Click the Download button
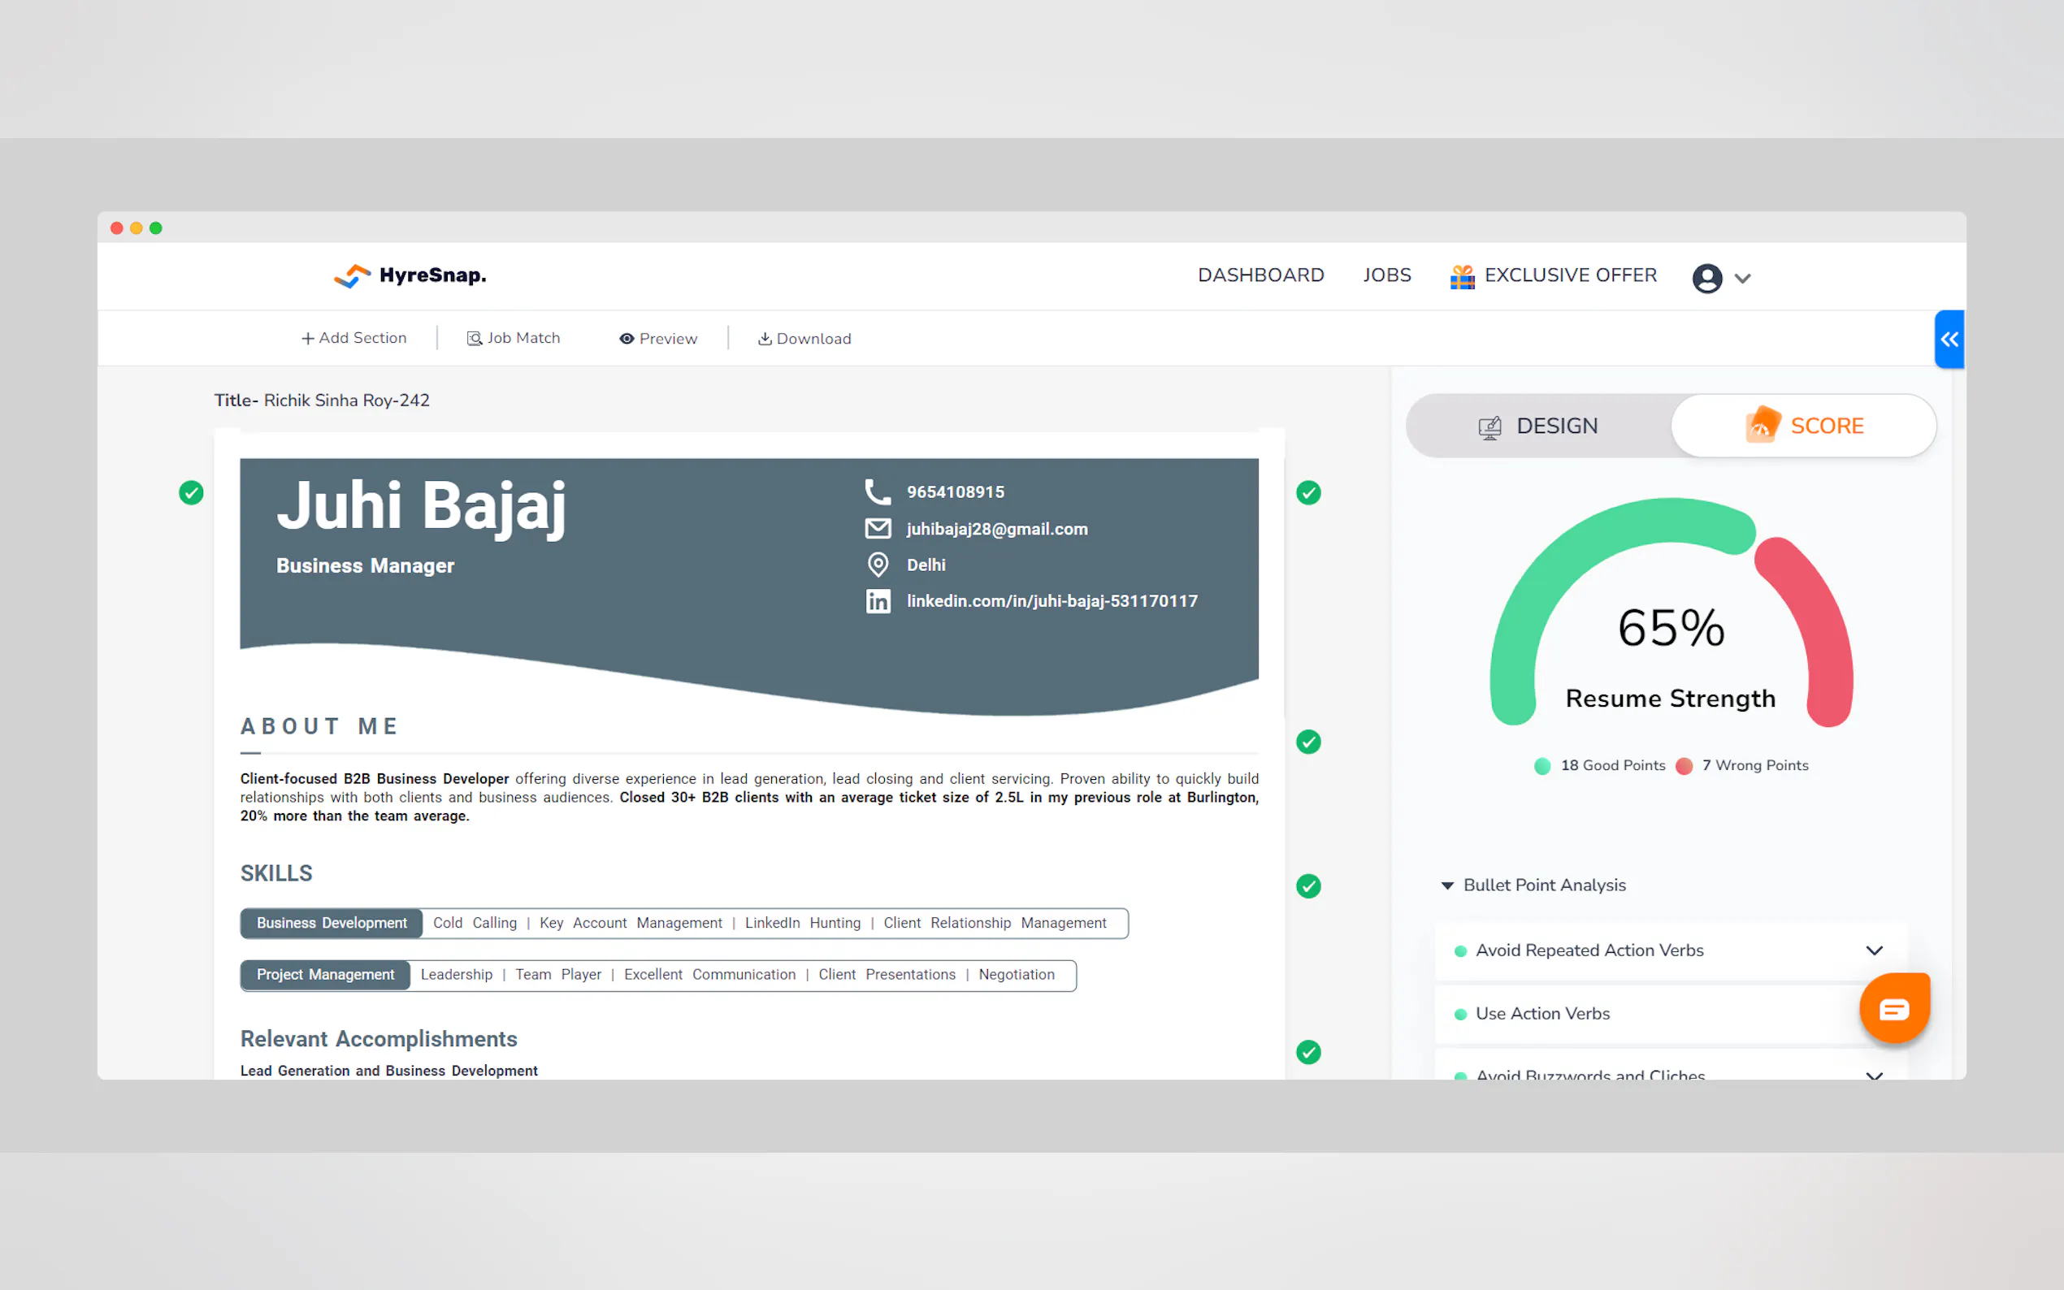 pyautogui.click(x=804, y=339)
